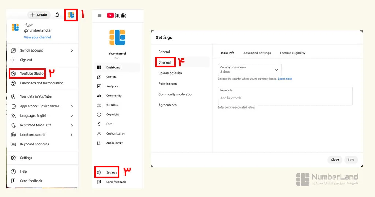Click the Save button in Settings

[x=351, y=160]
